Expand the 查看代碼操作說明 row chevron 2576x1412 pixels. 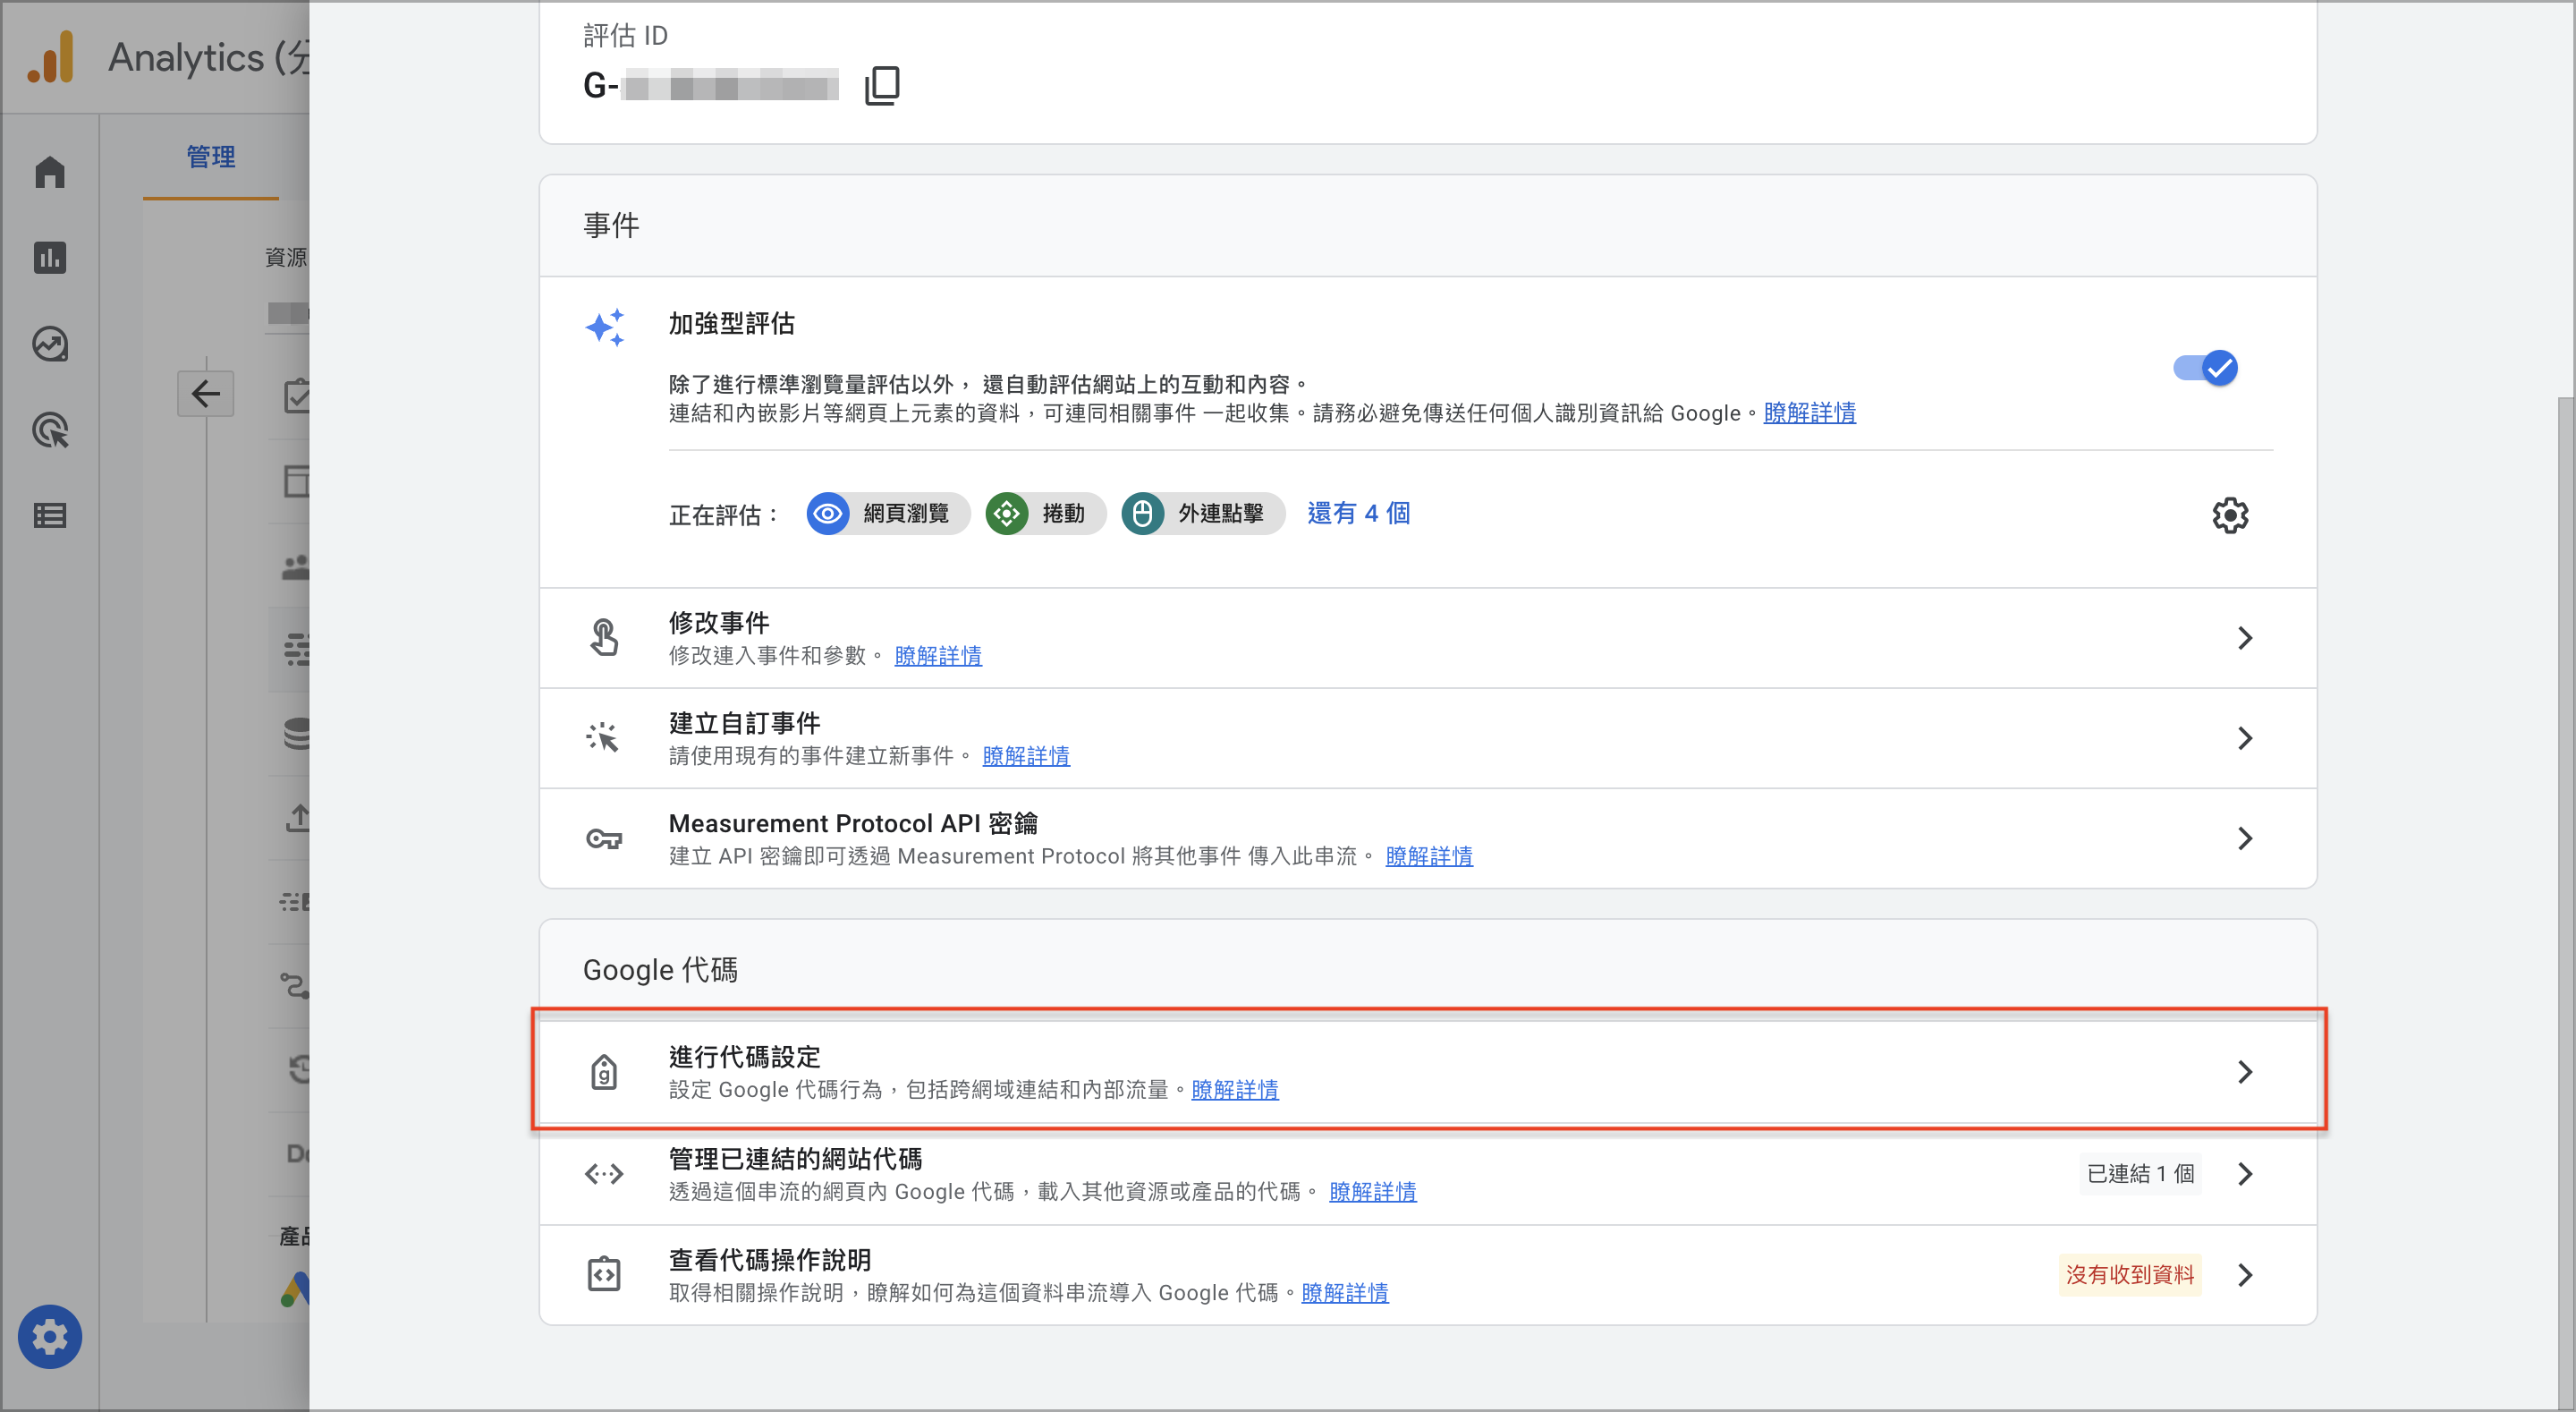coord(2245,1275)
